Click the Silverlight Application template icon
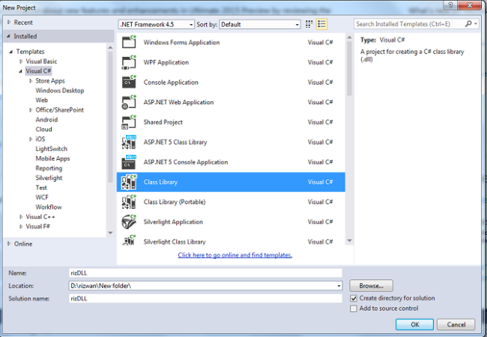 129,221
